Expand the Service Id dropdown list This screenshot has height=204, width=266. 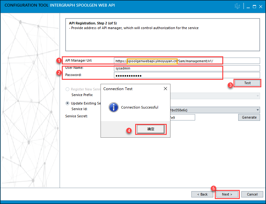(258, 110)
